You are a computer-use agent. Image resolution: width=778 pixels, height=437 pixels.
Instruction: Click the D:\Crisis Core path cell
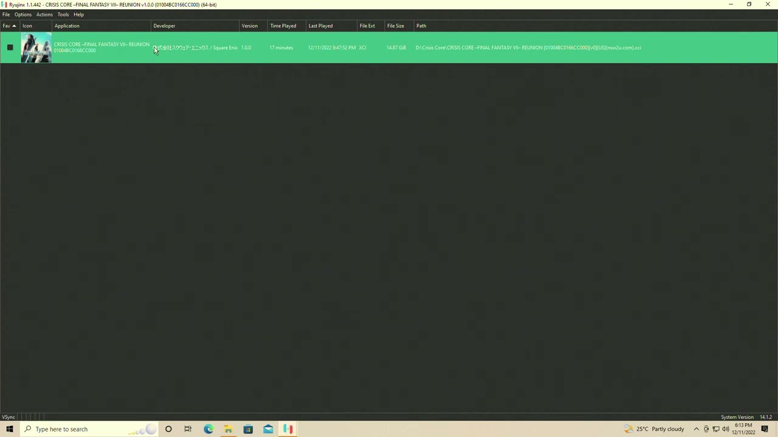(528, 47)
